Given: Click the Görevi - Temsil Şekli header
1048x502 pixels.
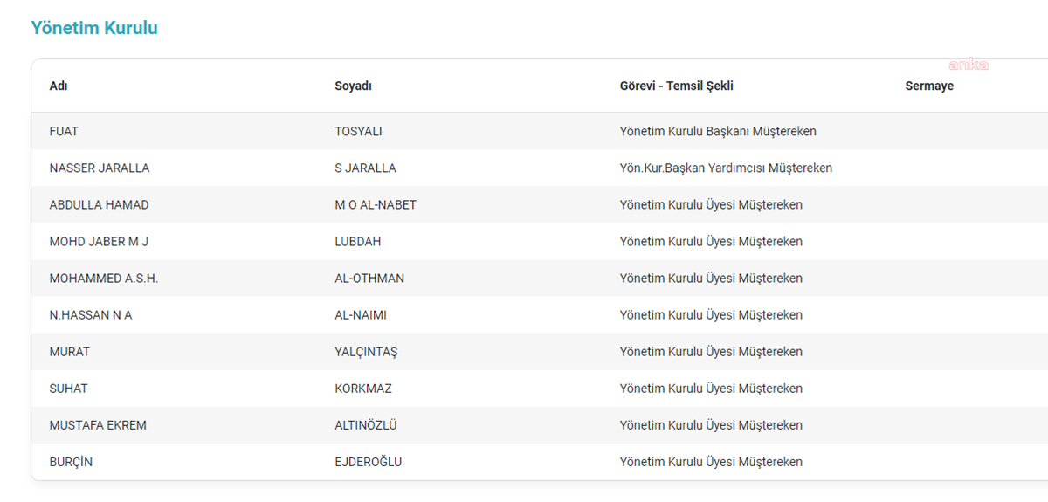Looking at the screenshot, I should pos(676,86).
